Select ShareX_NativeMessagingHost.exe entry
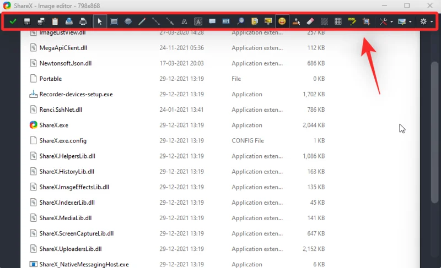 tap(84, 264)
